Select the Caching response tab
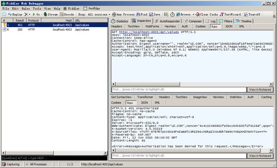Viewport: 277px width, 168px height. (x=266, y=97)
